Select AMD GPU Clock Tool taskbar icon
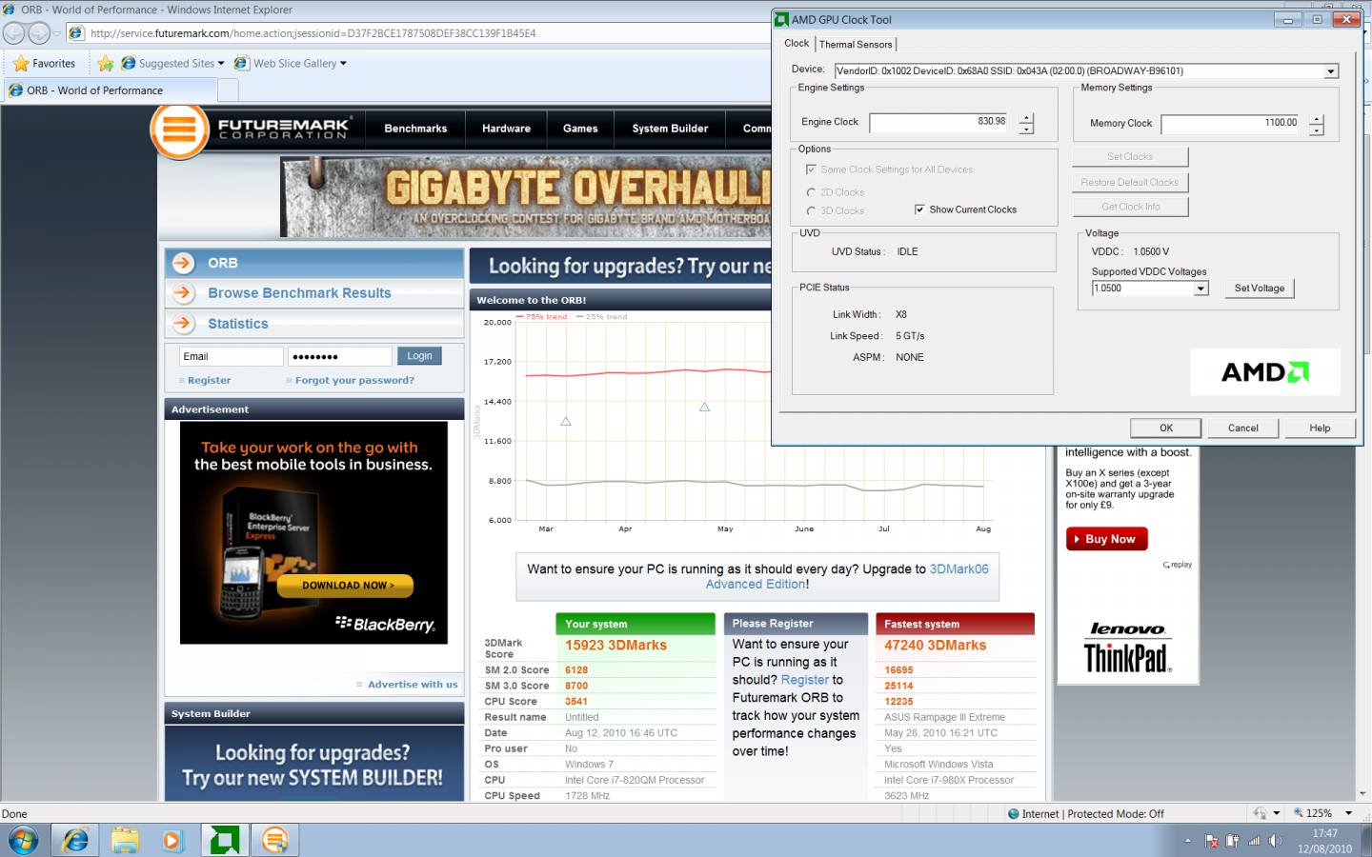Viewport: 1372px width, 857px height. [x=224, y=840]
